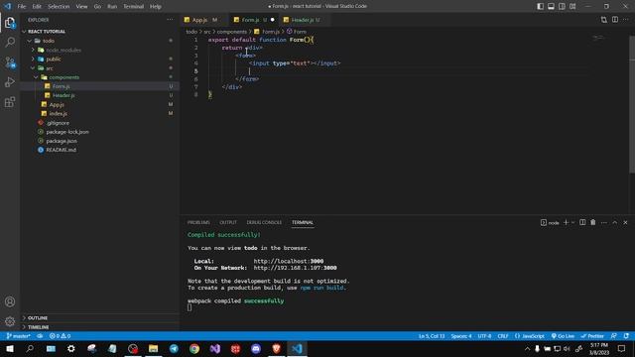The width and height of the screenshot is (635, 357).
Task: Open the Manage gear icon
Action: coord(10,321)
